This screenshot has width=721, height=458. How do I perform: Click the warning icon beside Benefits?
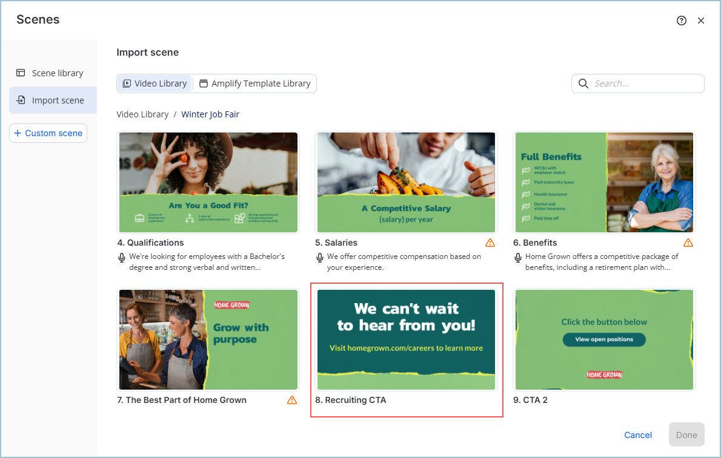688,243
